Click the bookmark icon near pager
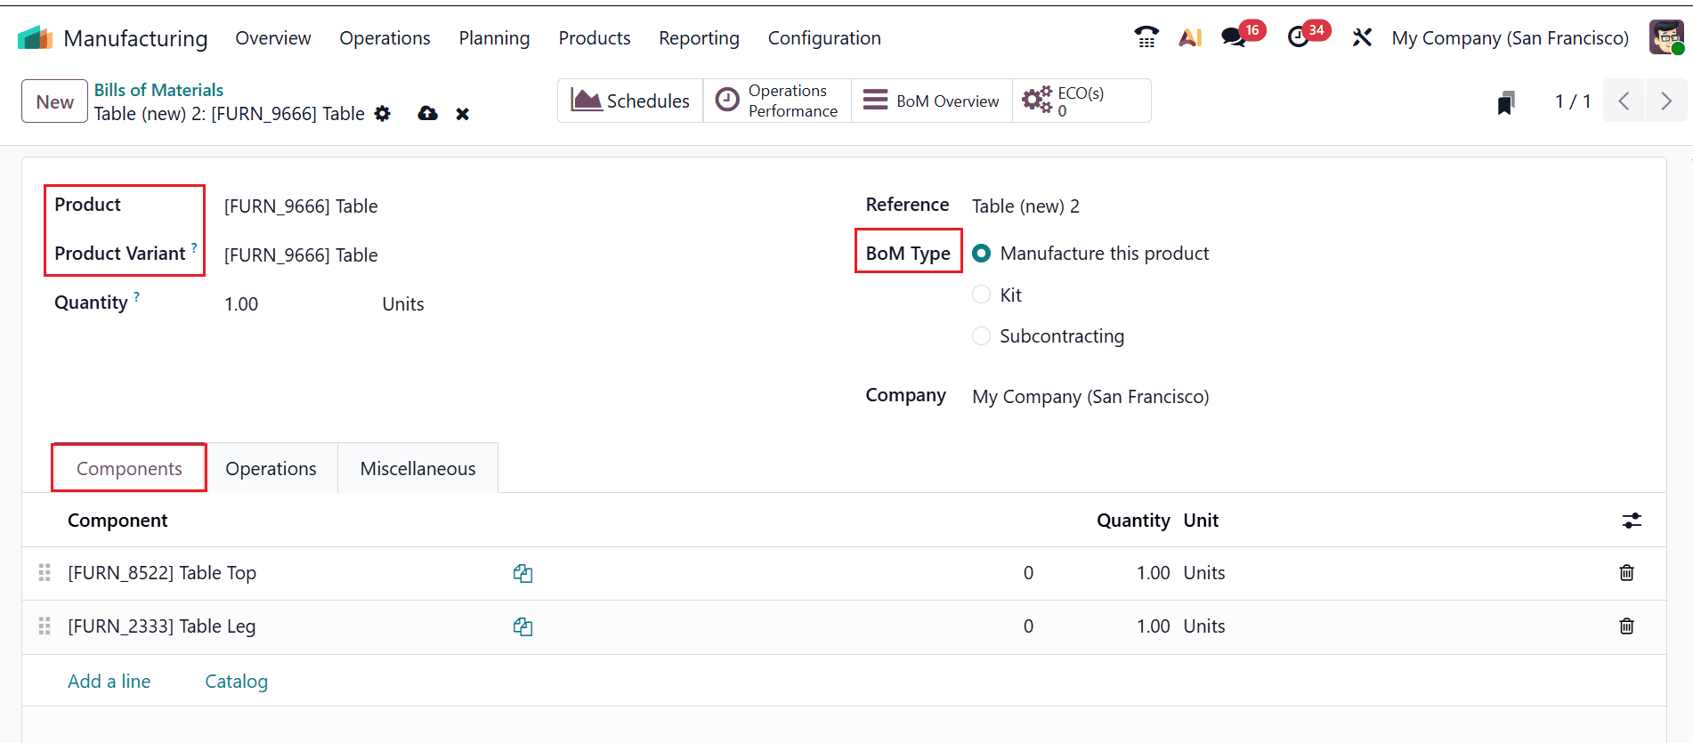This screenshot has width=1693, height=743. click(1505, 102)
